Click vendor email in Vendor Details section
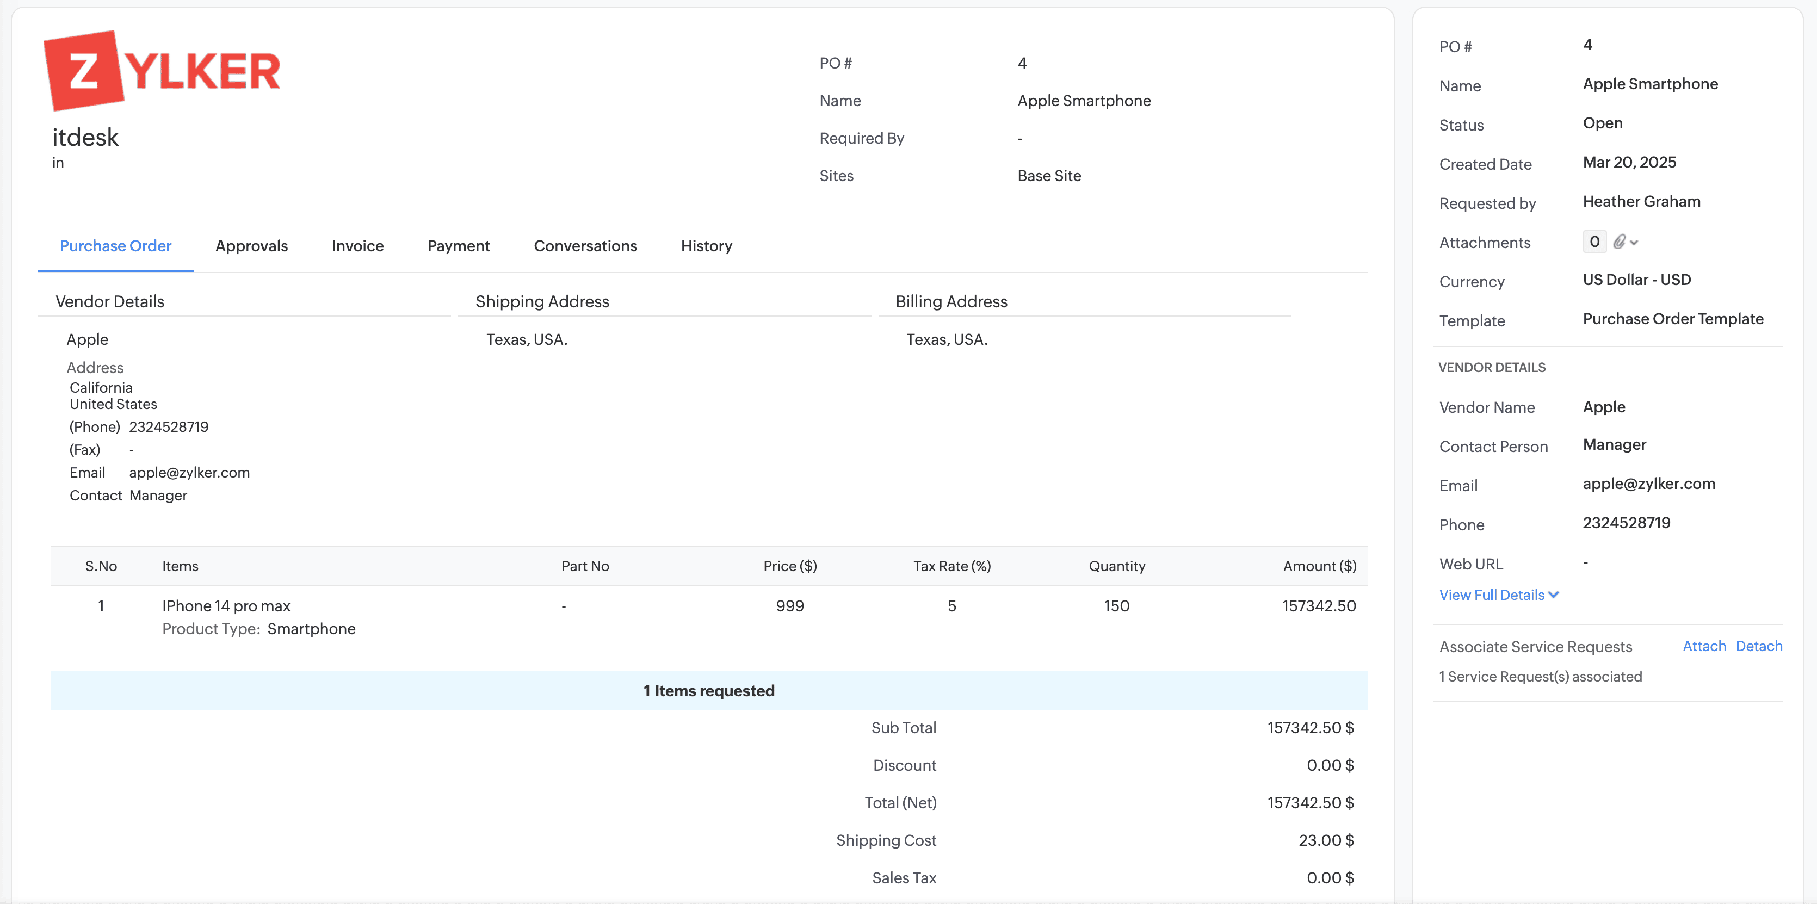 [189, 473]
